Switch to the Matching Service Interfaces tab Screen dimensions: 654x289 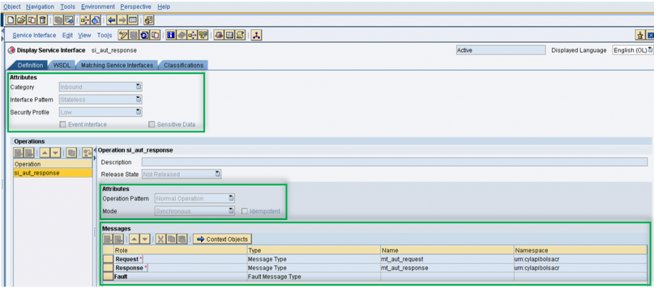[x=117, y=65]
